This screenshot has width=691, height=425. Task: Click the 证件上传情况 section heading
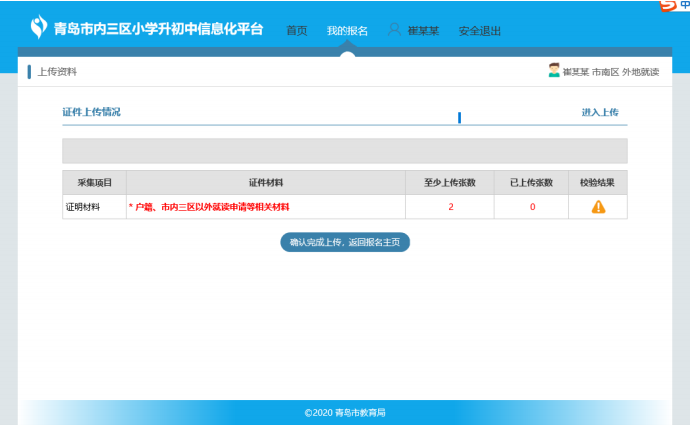(x=92, y=113)
